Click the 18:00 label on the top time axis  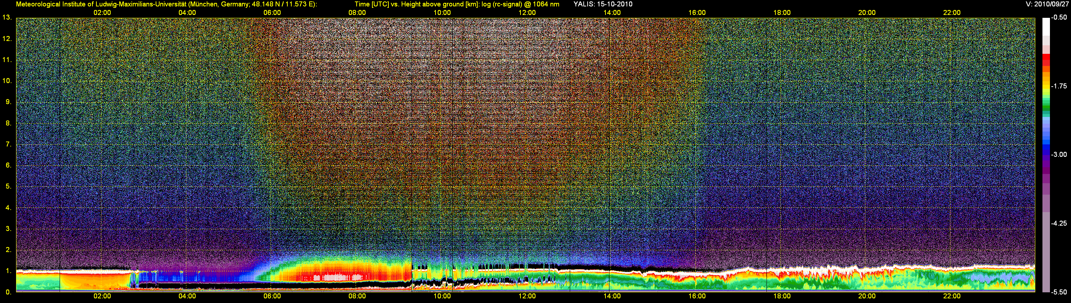782,13
